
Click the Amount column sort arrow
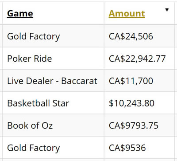(x=167, y=10)
